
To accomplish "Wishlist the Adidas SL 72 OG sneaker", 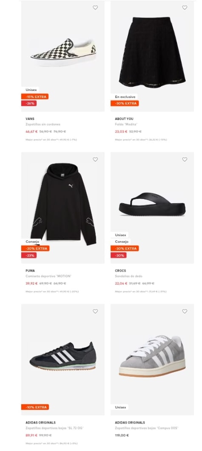I will click(95, 311).
